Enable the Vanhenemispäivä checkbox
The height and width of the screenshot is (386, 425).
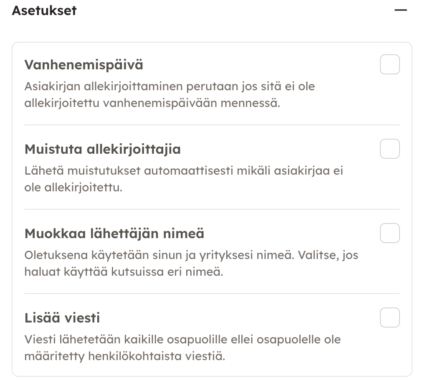coord(390,64)
